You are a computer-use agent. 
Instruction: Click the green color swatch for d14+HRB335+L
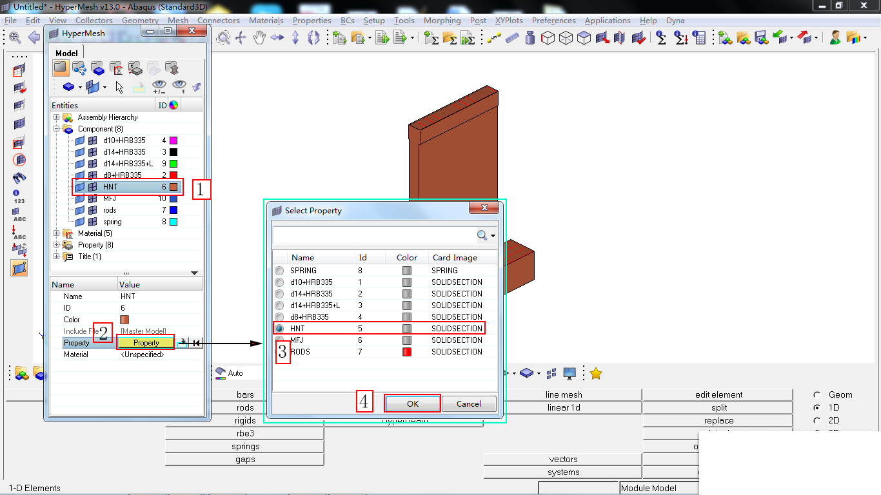173,164
